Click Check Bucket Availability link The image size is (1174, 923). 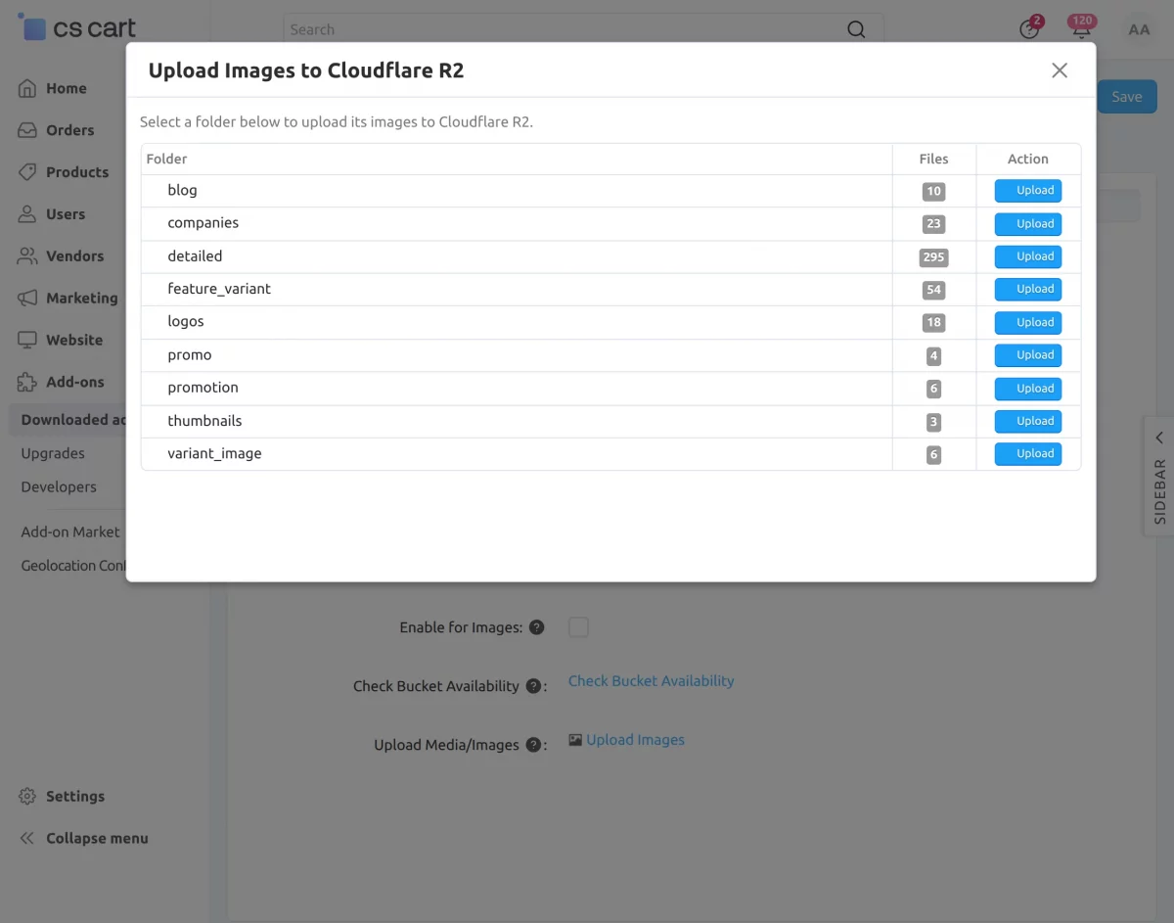[651, 681]
